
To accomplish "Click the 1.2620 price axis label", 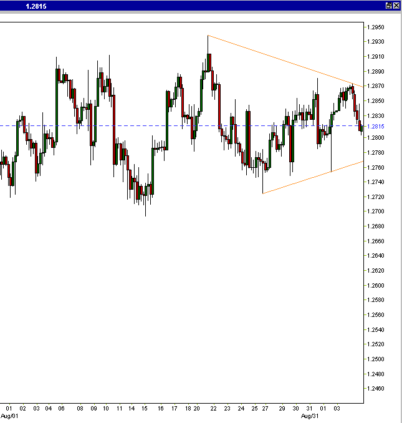I will [x=376, y=271].
